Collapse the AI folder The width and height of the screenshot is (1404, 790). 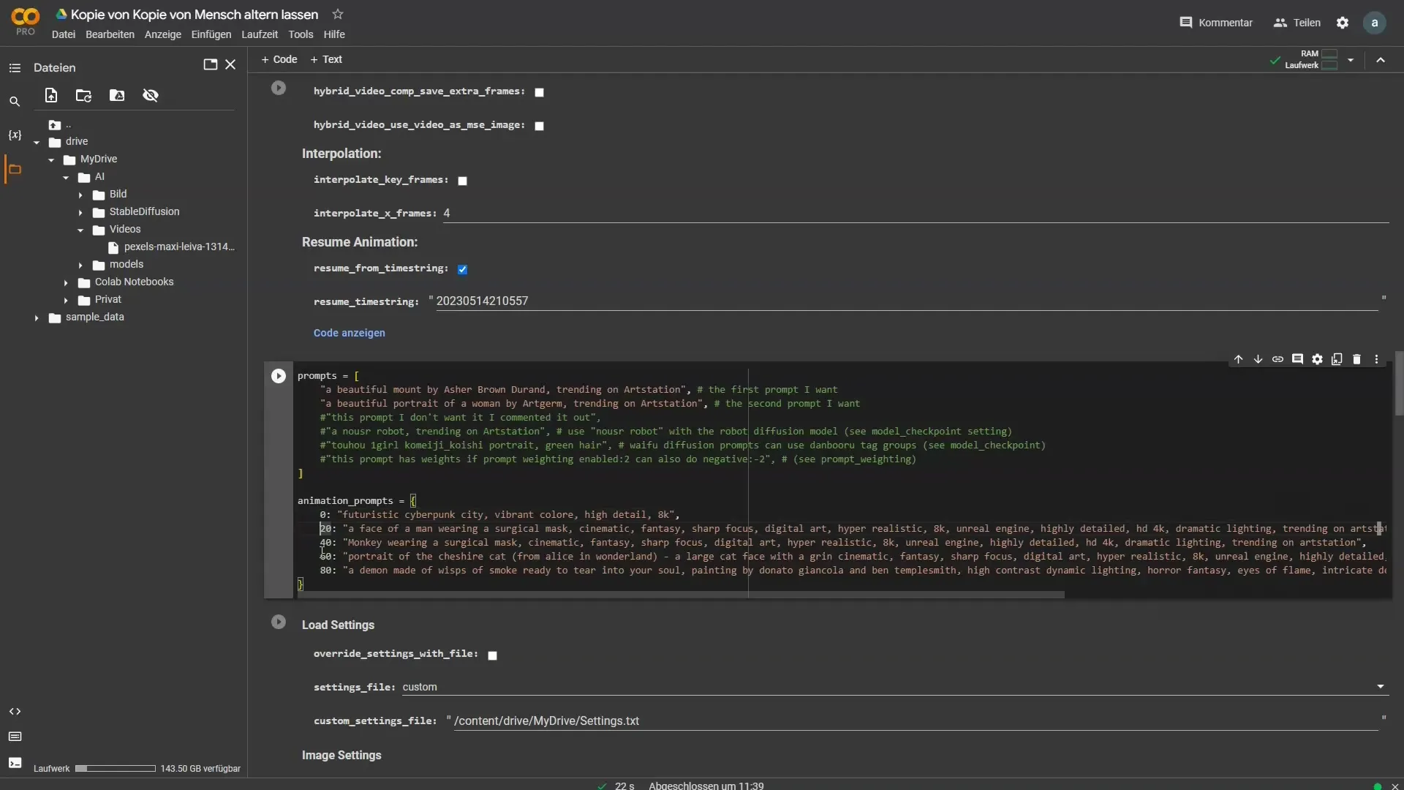tap(66, 178)
